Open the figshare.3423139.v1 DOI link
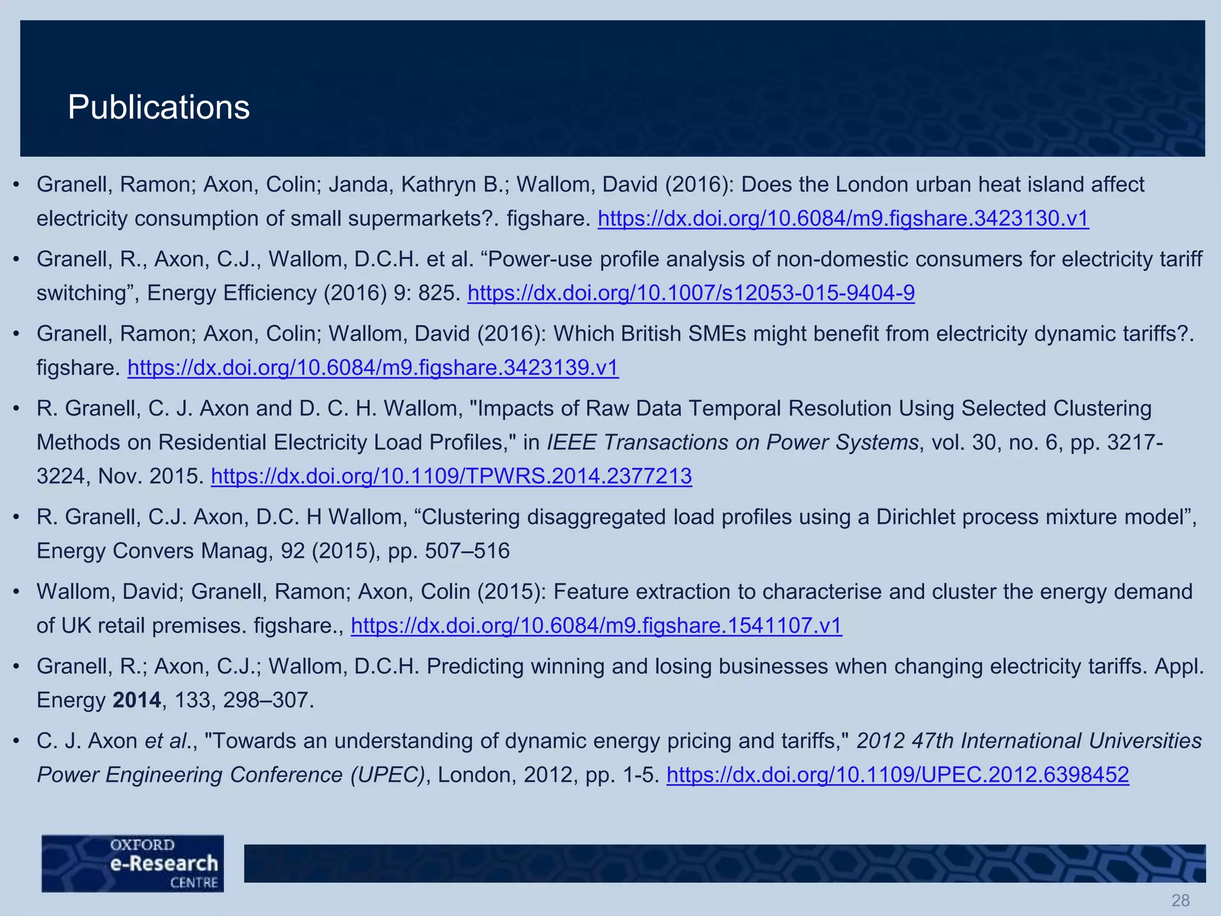1221x916 pixels. click(373, 367)
